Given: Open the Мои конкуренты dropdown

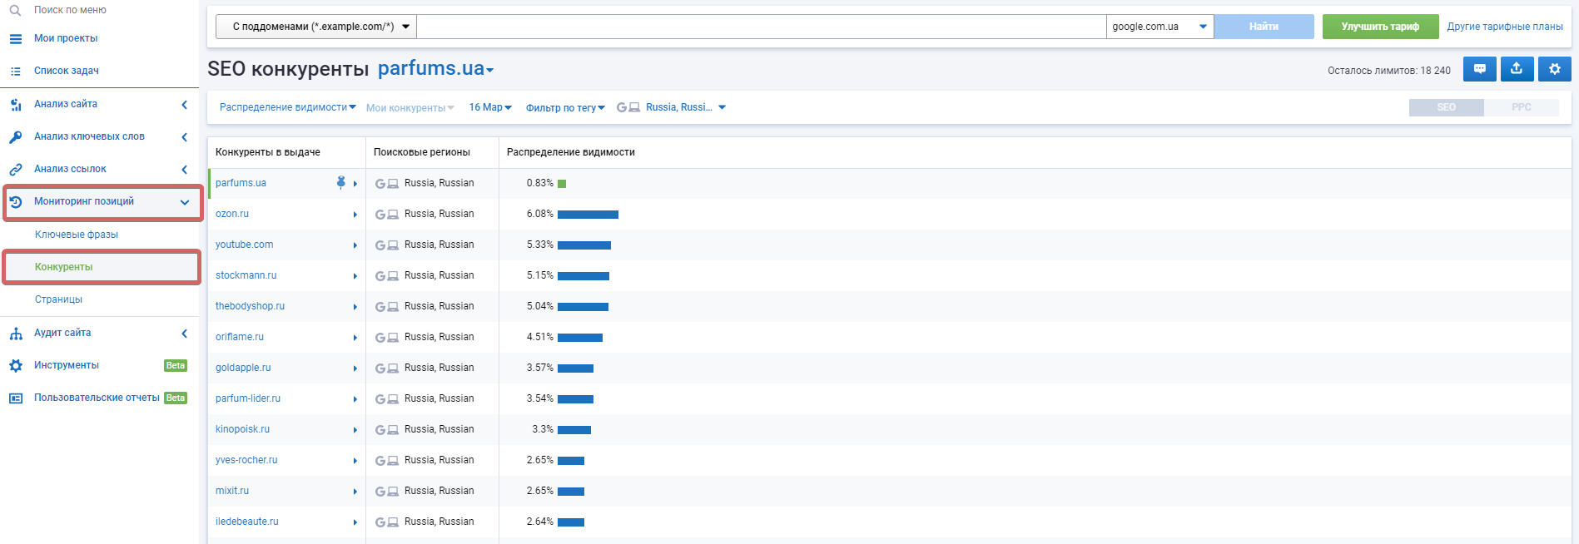Looking at the screenshot, I should (x=410, y=108).
